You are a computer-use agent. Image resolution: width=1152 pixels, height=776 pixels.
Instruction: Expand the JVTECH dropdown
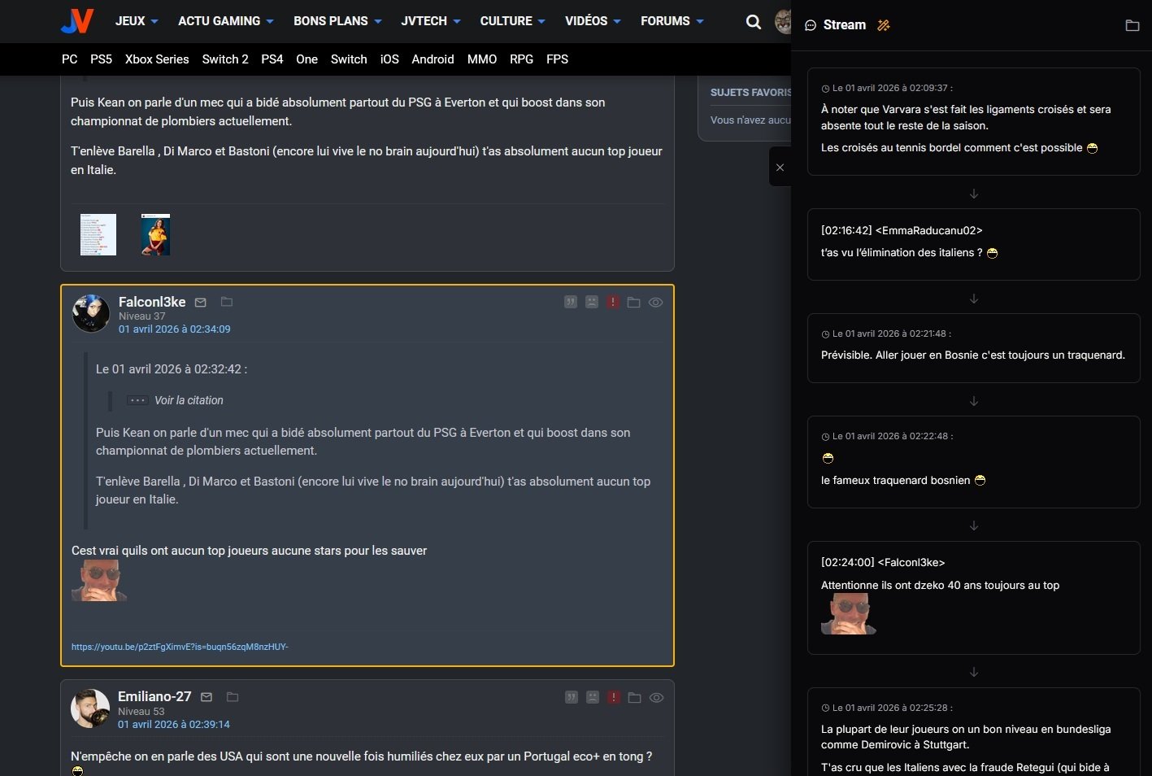pyautogui.click(x=431, y=21)
